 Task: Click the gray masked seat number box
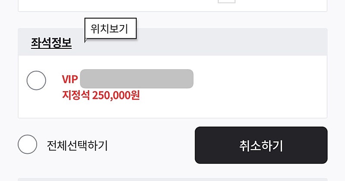[137, 79]
